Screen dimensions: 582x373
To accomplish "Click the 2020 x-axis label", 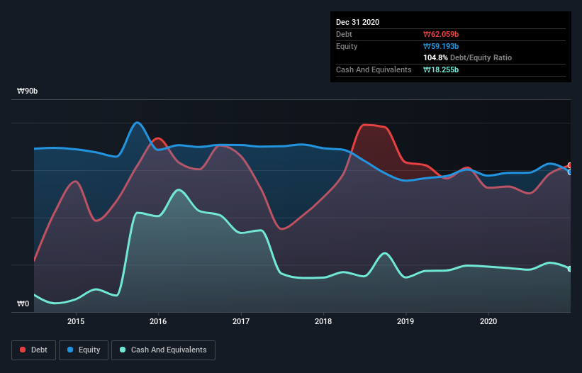I will (488, 321).
